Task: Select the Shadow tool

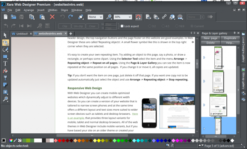Action: coord(5,85)
